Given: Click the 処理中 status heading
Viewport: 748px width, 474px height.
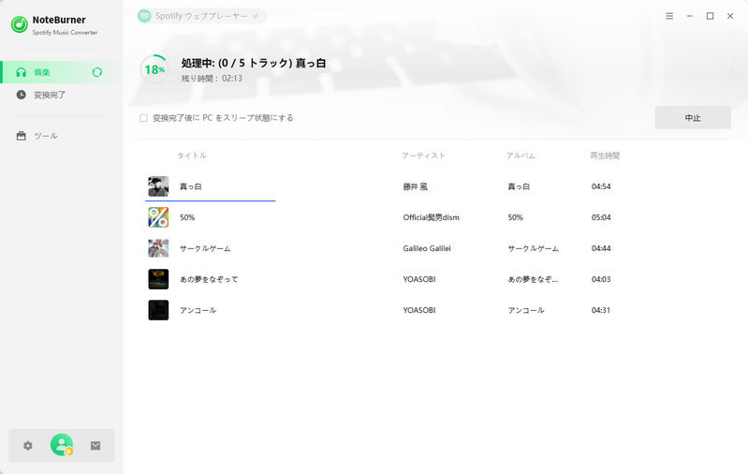Looking at the screenshot, I should coord(254,63).
